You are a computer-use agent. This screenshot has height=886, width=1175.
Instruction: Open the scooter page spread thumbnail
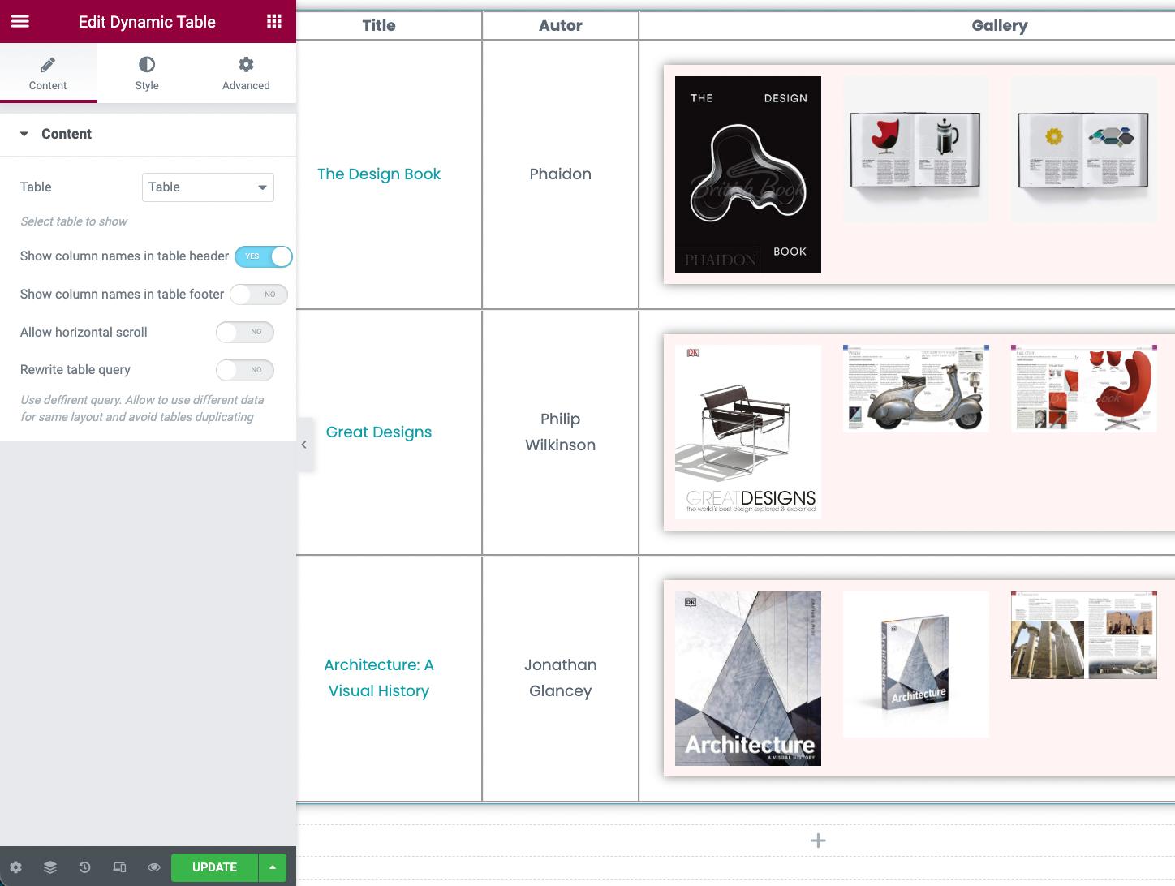click(x=915, y=389)
